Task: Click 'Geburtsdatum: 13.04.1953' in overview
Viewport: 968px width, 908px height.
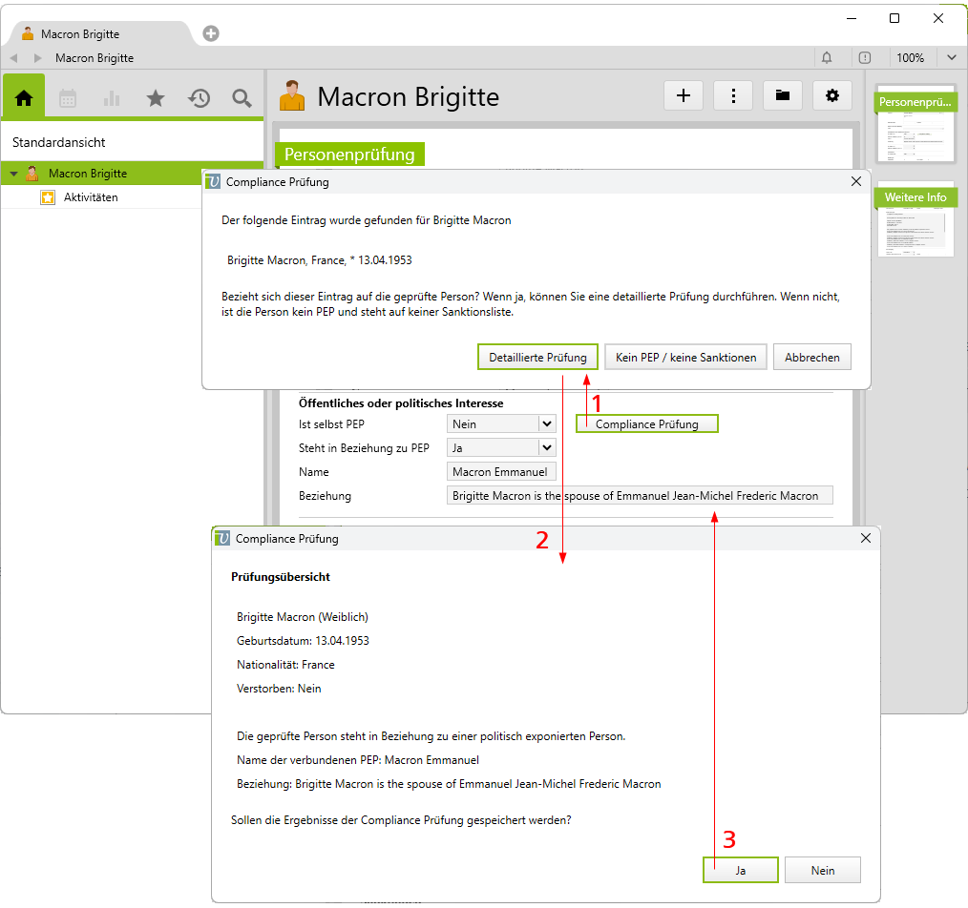Action: tap(303, 641)
